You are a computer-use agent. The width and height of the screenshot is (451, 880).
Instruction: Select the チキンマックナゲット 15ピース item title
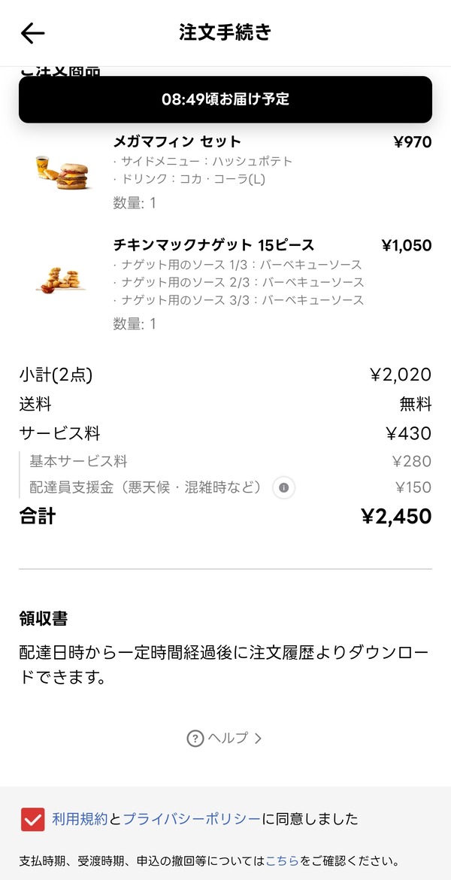coord(213,245)
